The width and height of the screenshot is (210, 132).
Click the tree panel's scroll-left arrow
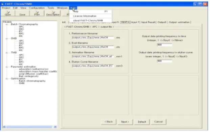(x=4, y=127)
